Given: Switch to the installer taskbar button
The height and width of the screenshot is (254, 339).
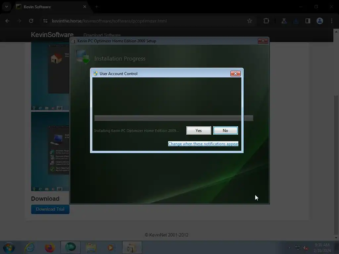Looking at the screenshot, I should pos(132,247).
